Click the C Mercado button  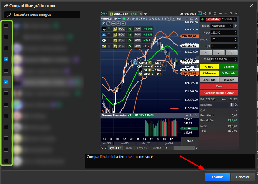tap(209, 73)
